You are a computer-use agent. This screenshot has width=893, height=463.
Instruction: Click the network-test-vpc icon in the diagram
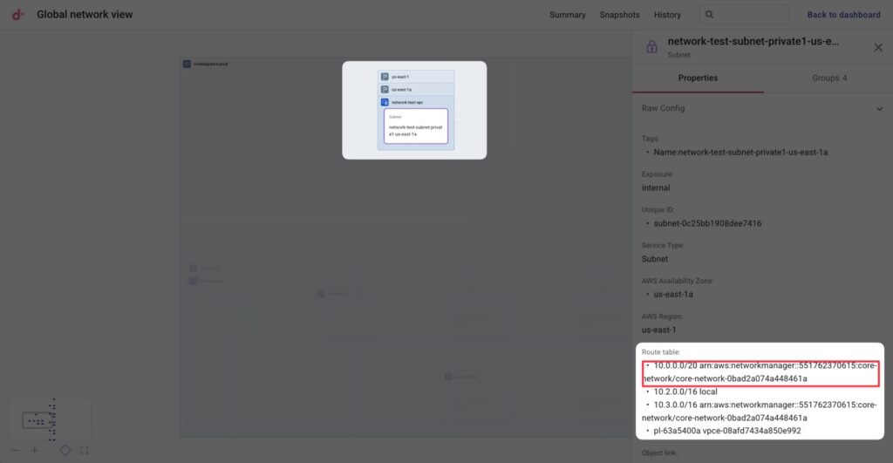385,102
